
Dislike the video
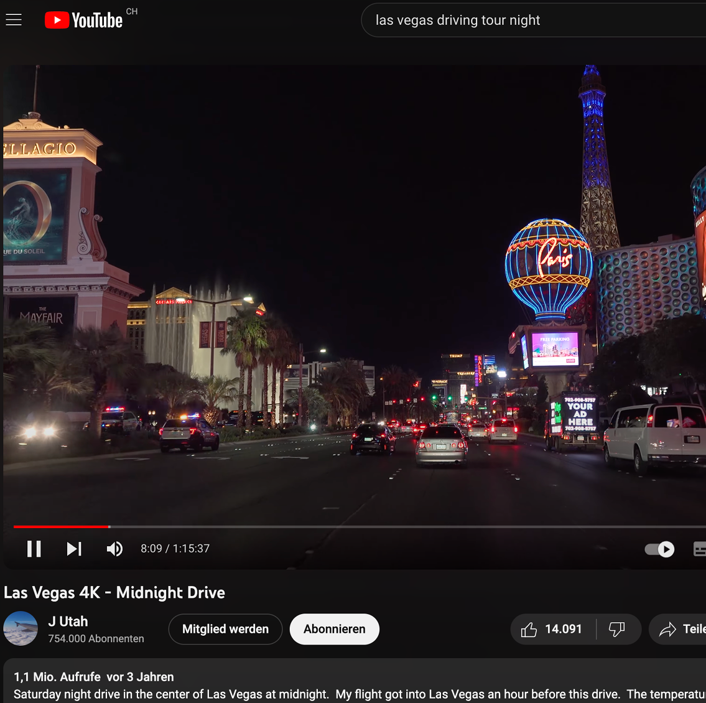pyautogui.click(x=617, y=629)
